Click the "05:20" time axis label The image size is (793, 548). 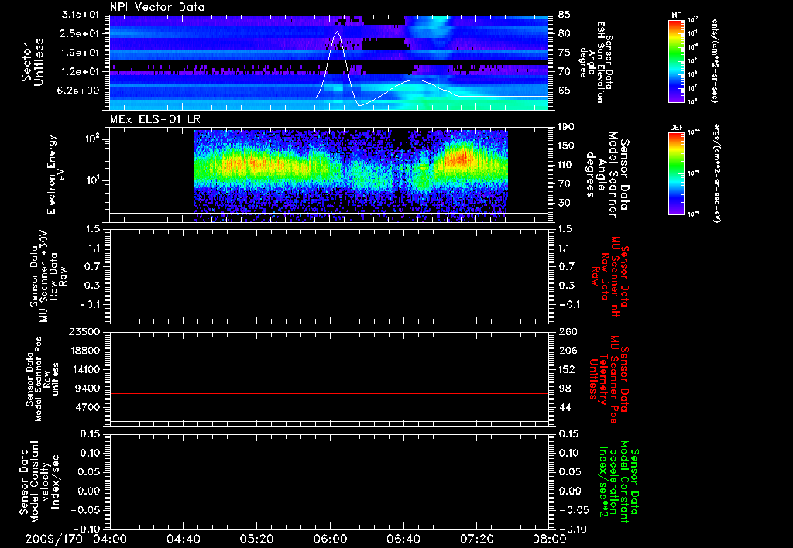point(256,539)
